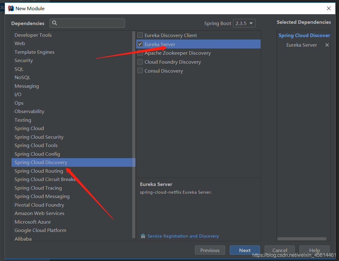Open the Security category
This screenshot has width=339, height=261.
[72, 61]
